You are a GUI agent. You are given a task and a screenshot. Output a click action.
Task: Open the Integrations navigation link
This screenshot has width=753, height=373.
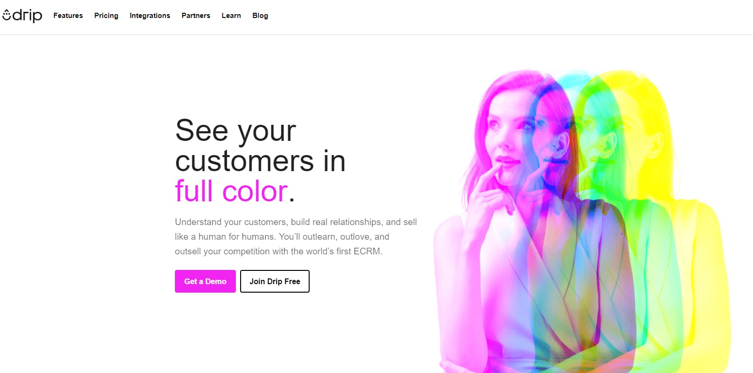150,16
